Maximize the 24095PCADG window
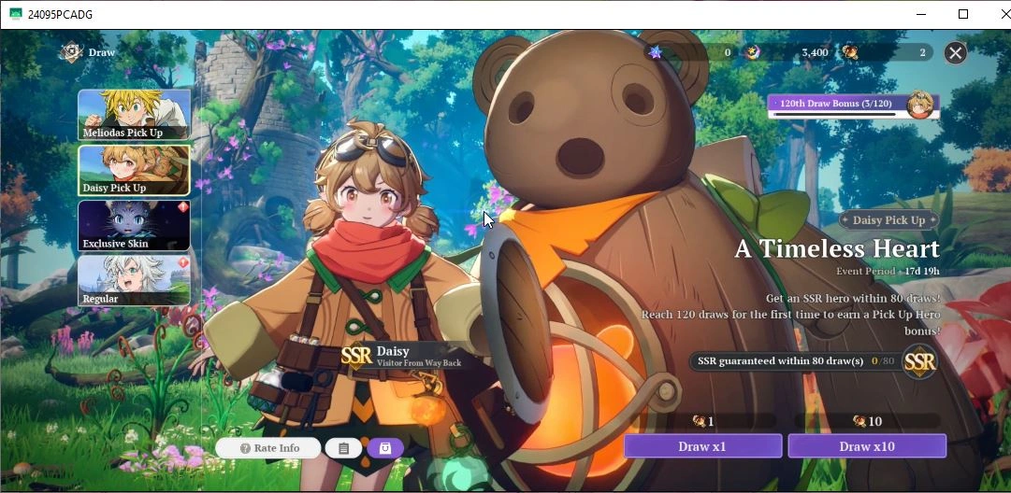This screenshot has height=493, width=1011. click(x=963, y=14)
